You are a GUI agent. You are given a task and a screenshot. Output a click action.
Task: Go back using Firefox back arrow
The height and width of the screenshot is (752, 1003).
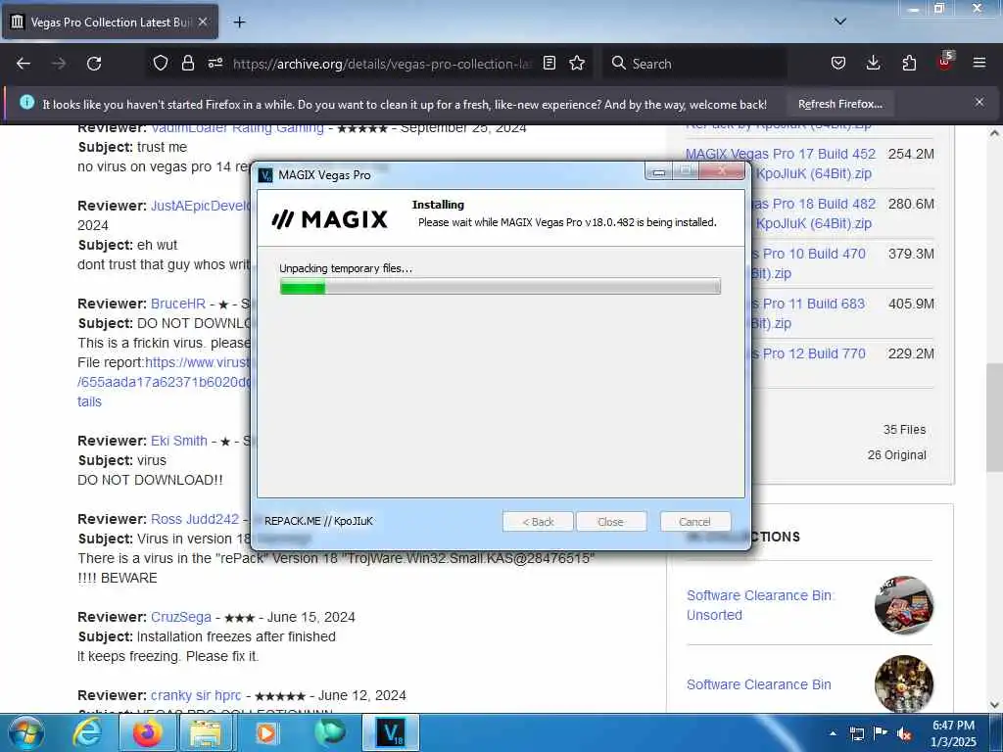[24, 64]
